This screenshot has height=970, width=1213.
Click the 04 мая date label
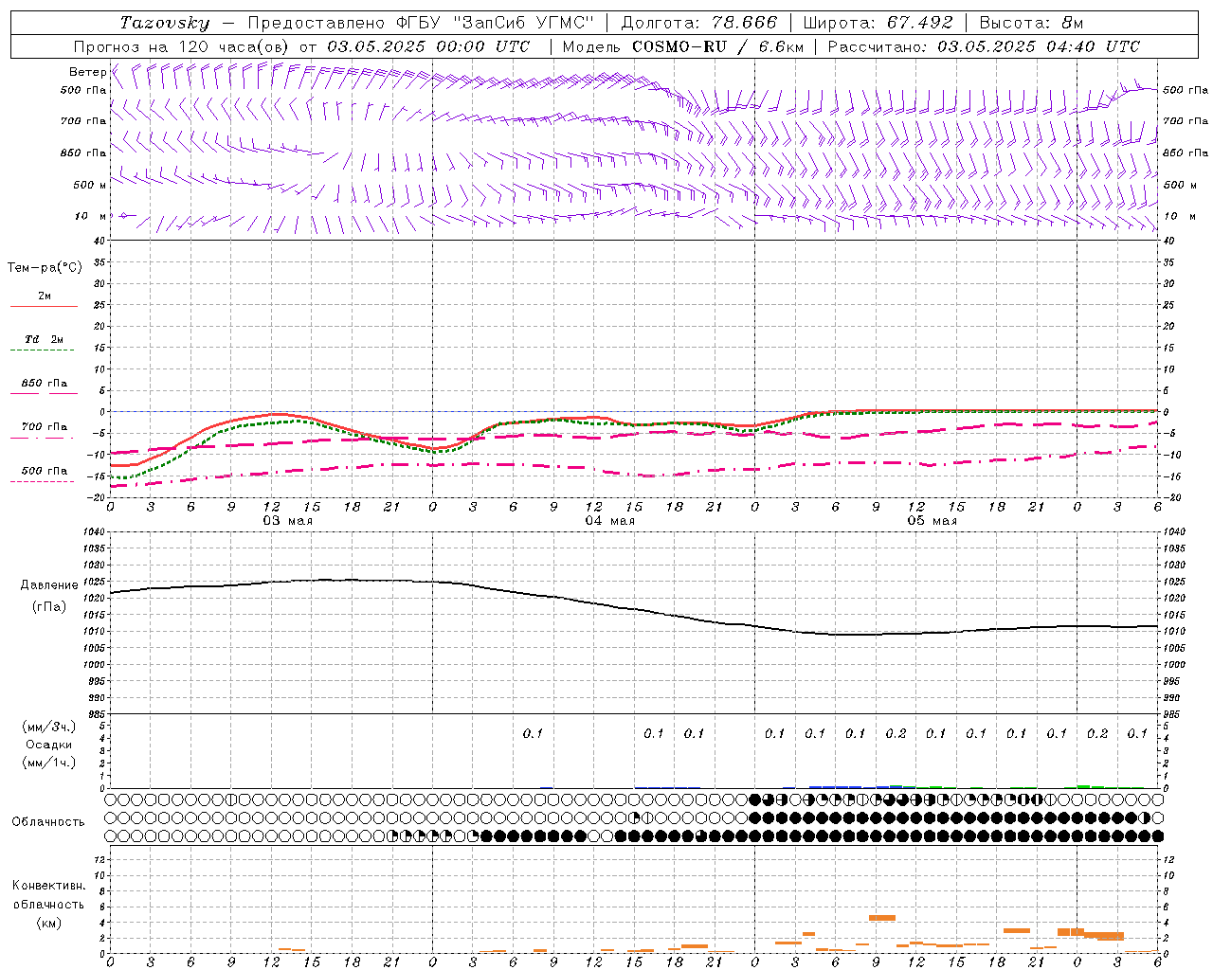click(609, 521)
